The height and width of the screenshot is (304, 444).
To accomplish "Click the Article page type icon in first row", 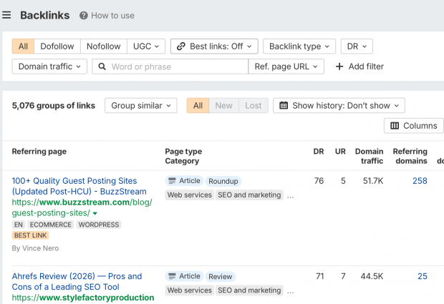I will point(172,181).
